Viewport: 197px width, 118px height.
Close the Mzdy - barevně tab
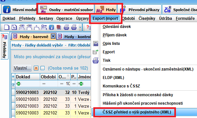(53, 36)
